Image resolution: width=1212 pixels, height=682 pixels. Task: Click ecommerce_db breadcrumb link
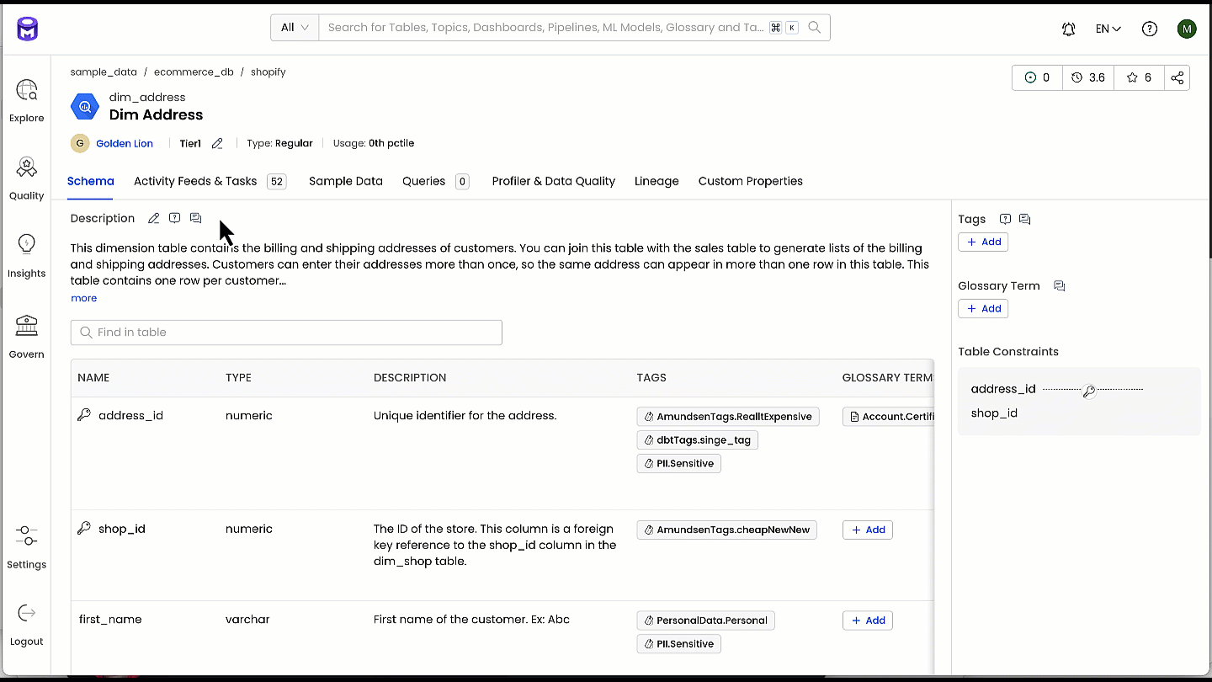click(194, 72)
